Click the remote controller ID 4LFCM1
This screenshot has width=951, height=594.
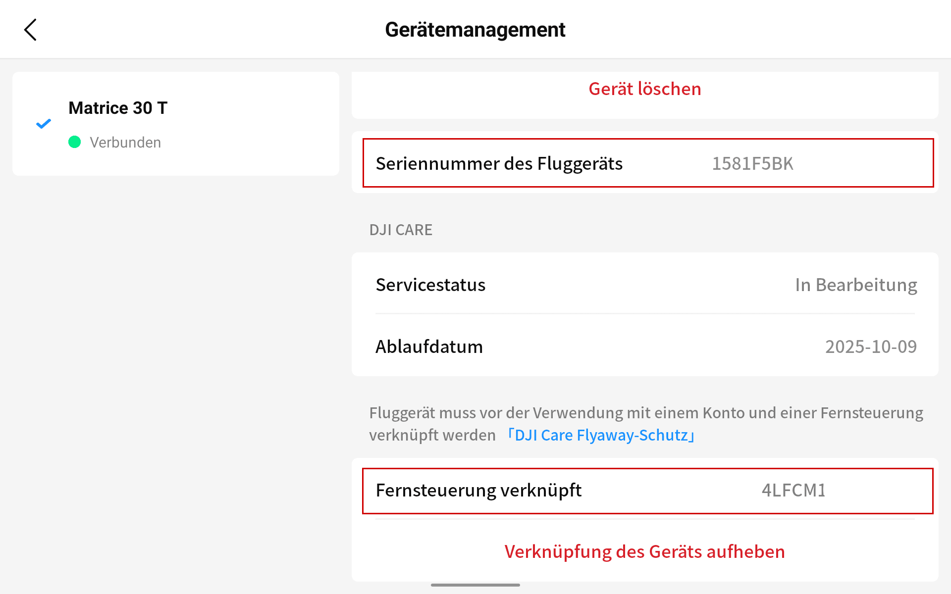pyautogui.click(x=793, y=490)
